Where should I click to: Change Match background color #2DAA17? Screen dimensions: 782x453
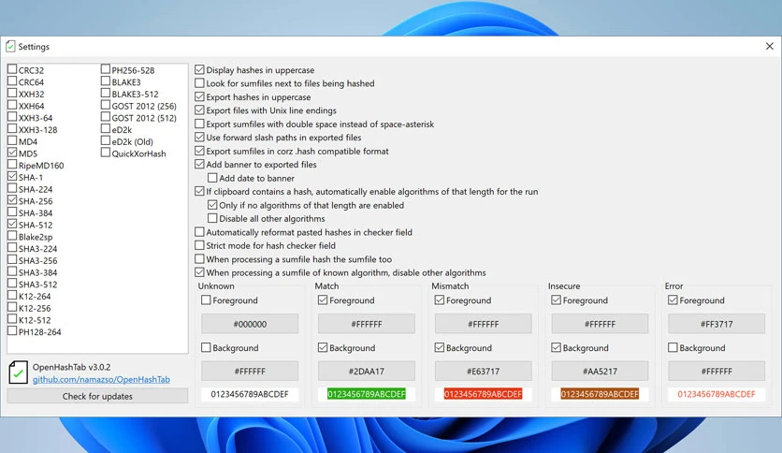[x=367, y=372]
